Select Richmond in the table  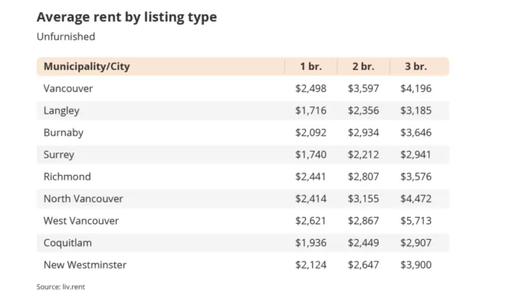coord(67,177)
